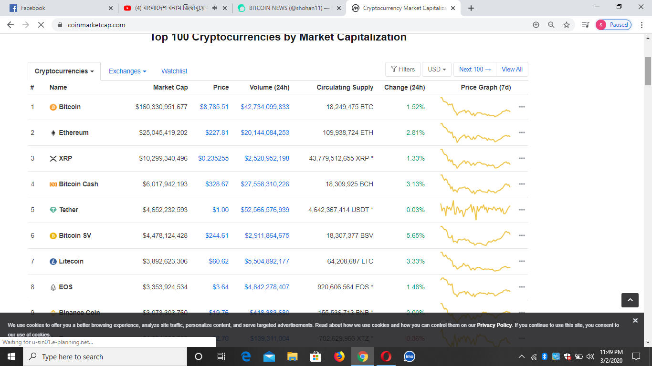This screenshot has width=652, height=366.
Task: Open the Bitcoin Cash name link
Action: click(x=79, y=184)
